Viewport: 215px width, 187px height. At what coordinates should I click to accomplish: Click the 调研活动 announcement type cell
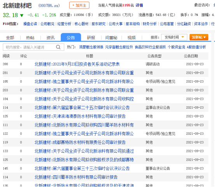click(x=152, y=64)
